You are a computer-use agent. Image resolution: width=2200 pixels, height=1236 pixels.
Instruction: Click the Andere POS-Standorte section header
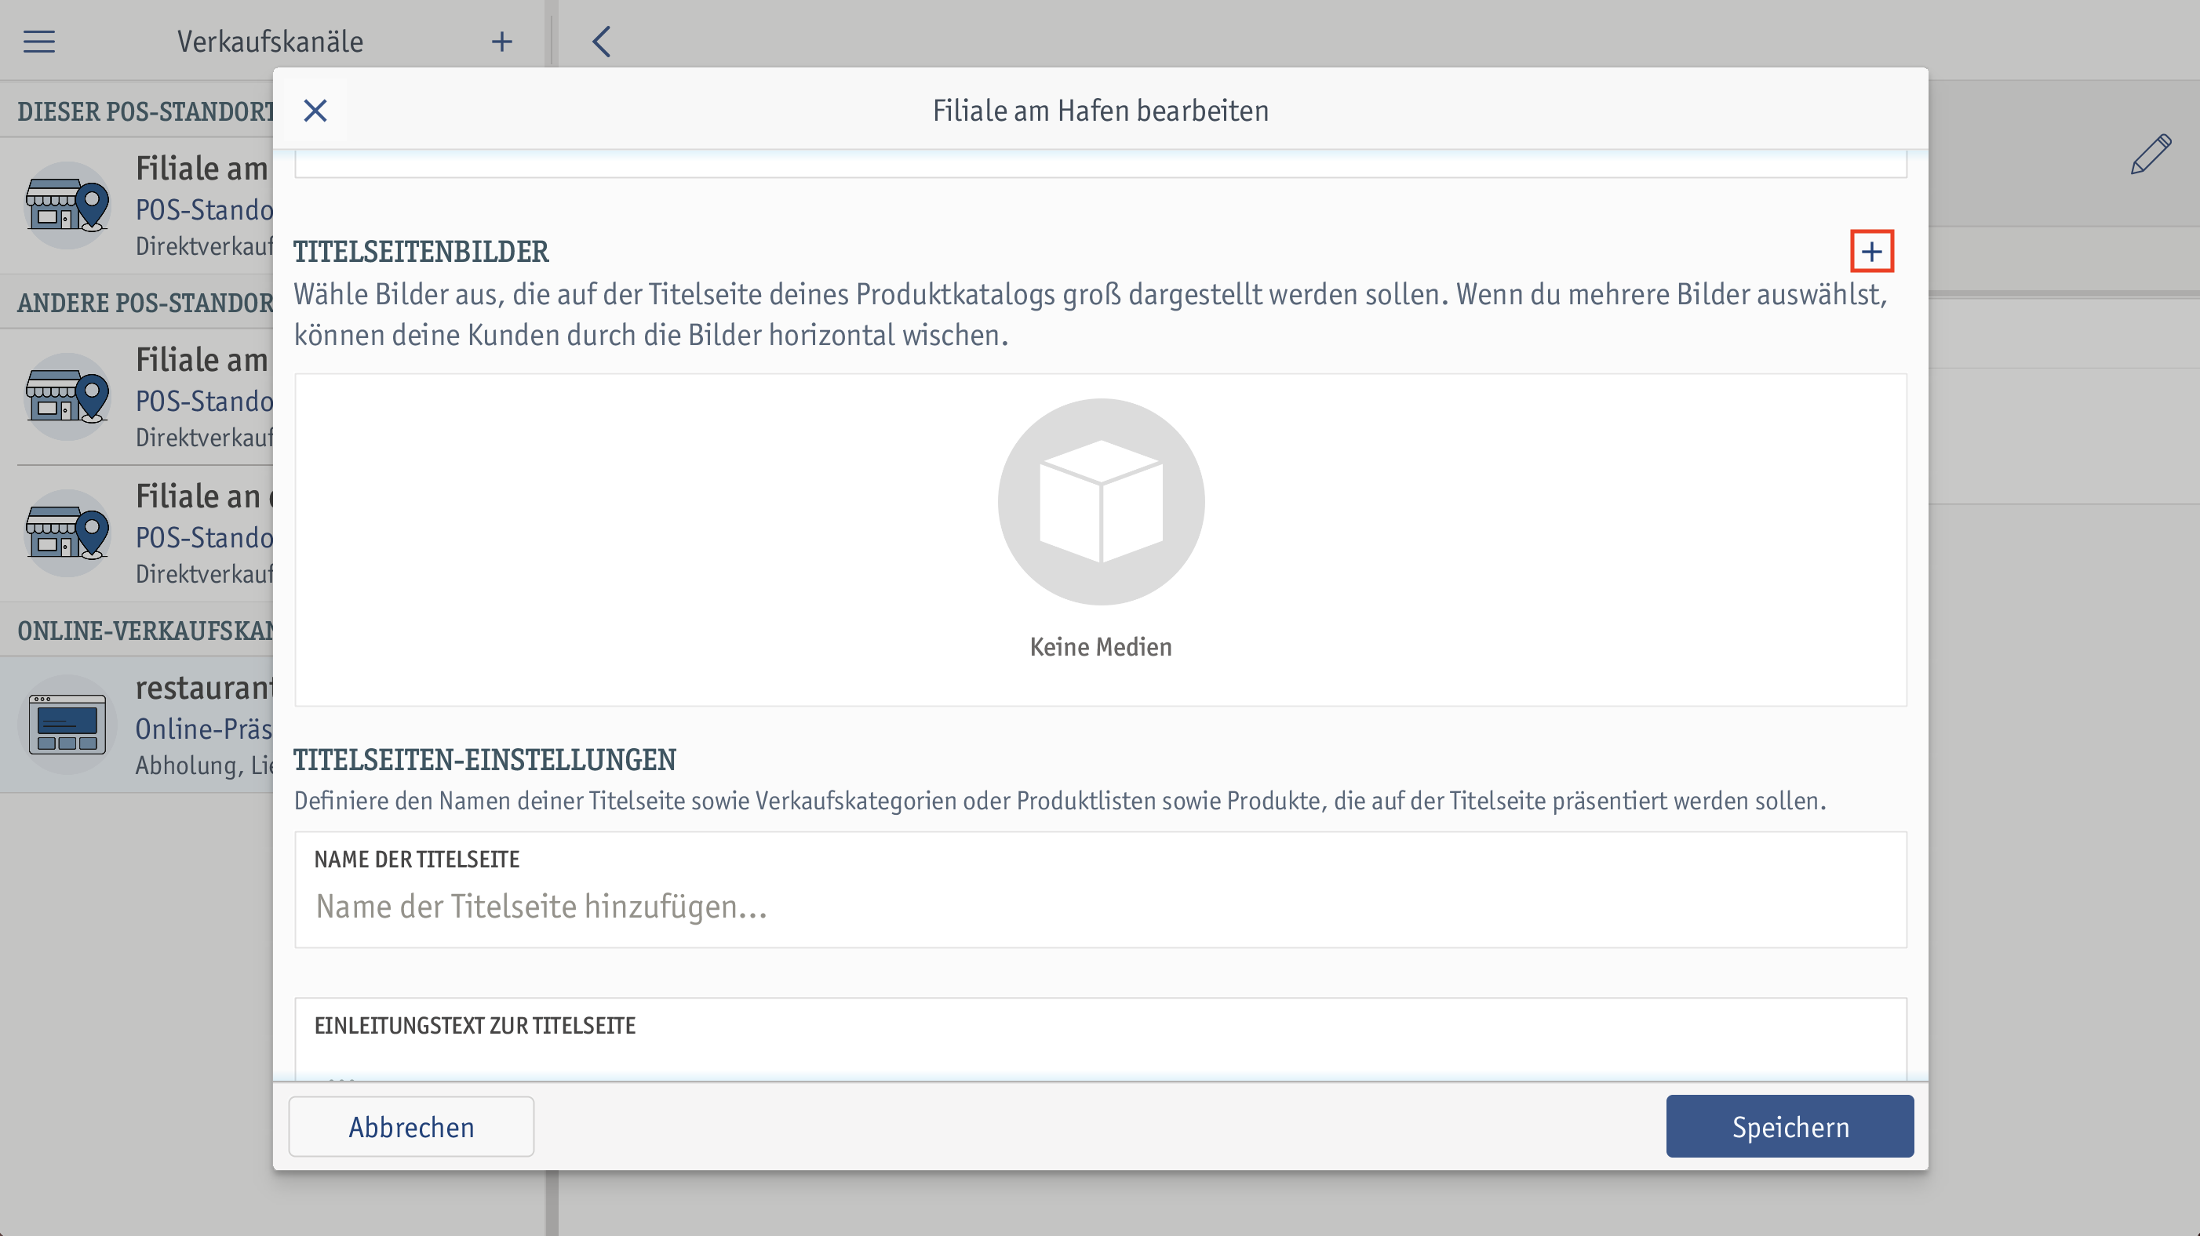tap(145, 303)
